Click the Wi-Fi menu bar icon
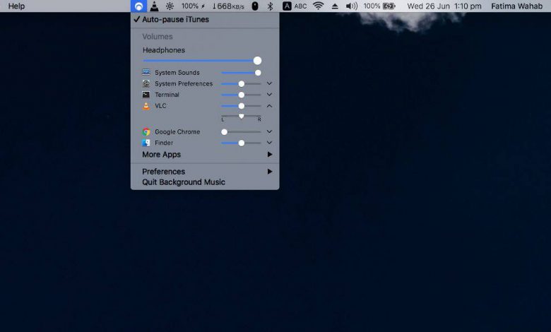 (x=319, y=6)
